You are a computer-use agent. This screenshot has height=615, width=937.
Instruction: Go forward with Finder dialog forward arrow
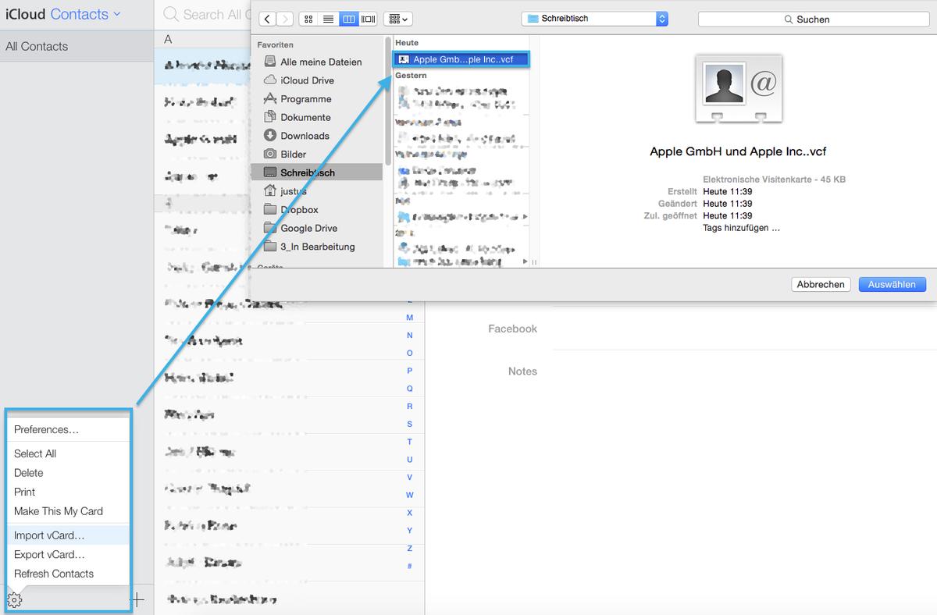[286, 19]
